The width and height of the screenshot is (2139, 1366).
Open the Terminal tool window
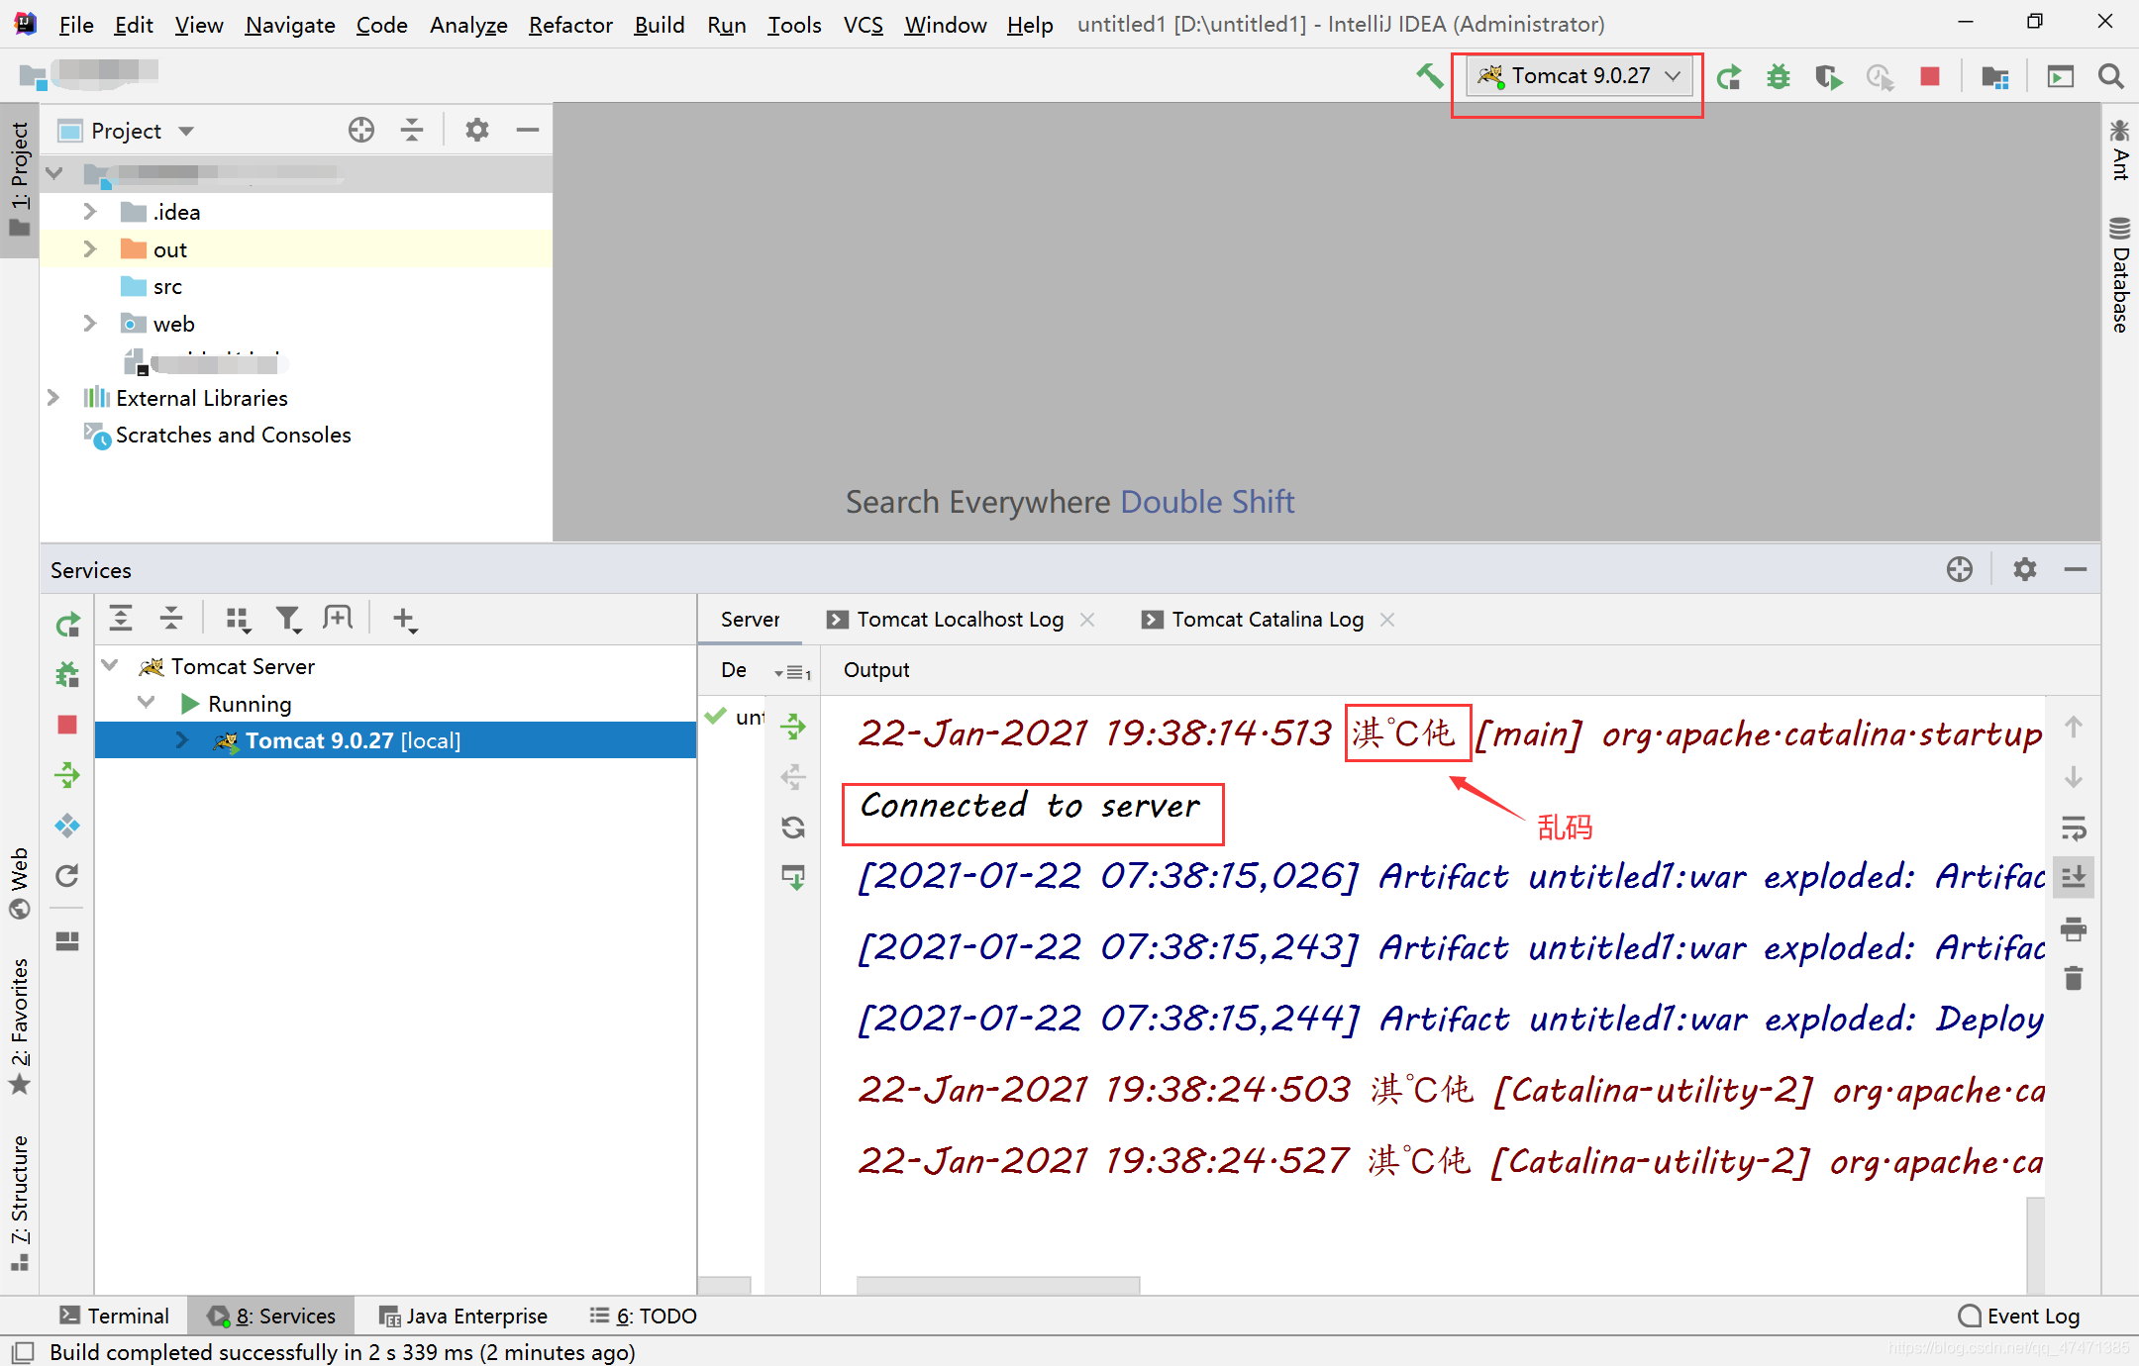(x=114, y=1316)
